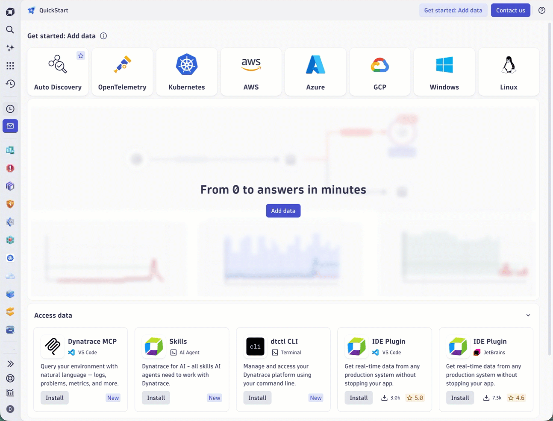Open the AI sparkles assistant icon
Screen dimensions: 553x421
coord(10,48)
